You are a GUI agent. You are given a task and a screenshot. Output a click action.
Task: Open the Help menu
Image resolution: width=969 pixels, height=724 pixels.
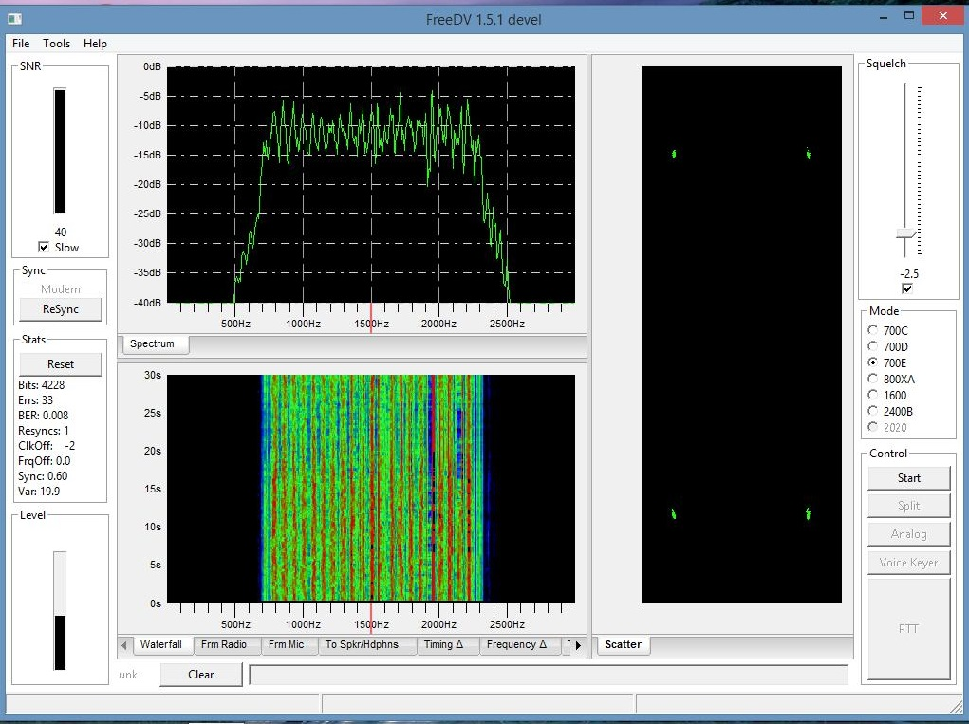(95, 44)
